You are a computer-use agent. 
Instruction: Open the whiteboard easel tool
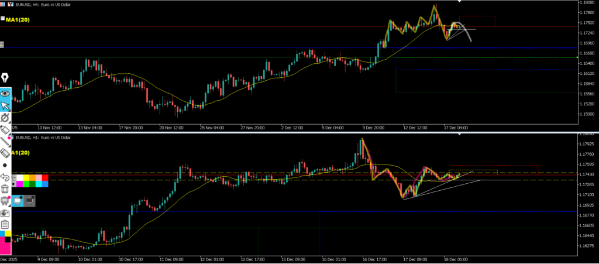click(x=5, y=200)
